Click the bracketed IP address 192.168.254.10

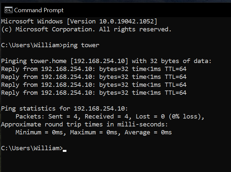pyautogui.click(x=99, y=61)
